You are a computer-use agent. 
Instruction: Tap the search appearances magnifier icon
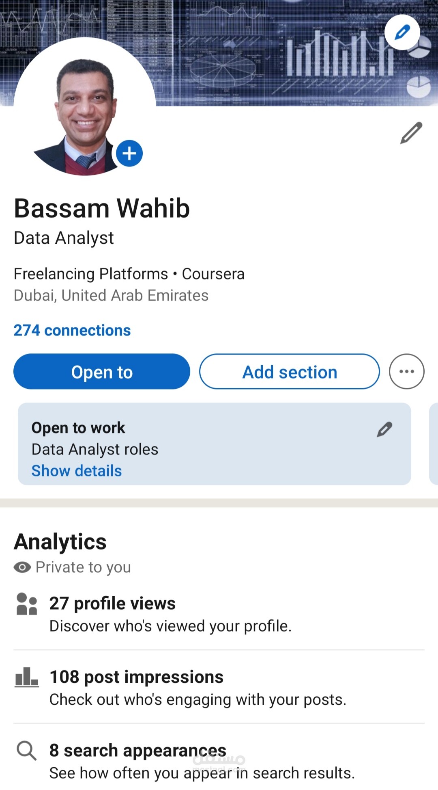pyautogui.click(x=27, y=750)
